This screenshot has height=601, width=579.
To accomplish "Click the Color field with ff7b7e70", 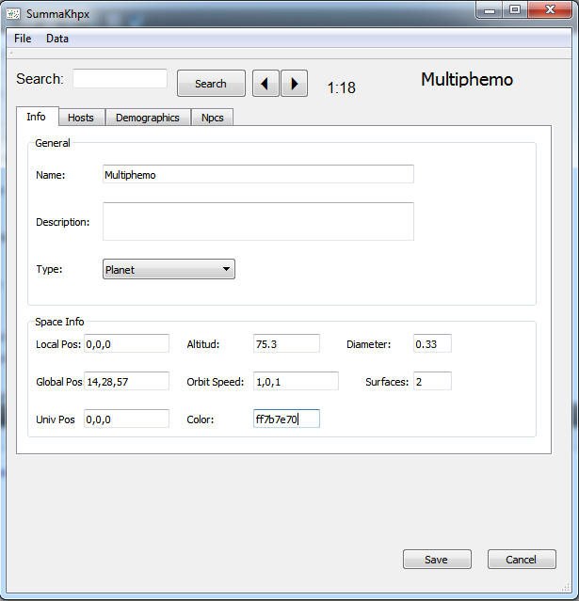I will point(286,419).
